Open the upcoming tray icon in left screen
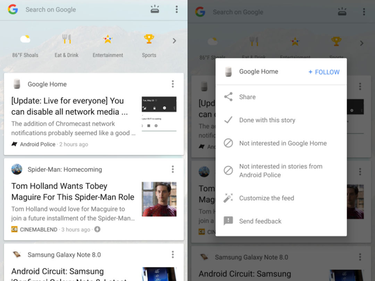Image resolution: width=375 pixels, height=281 pixels. click(155, 9)
